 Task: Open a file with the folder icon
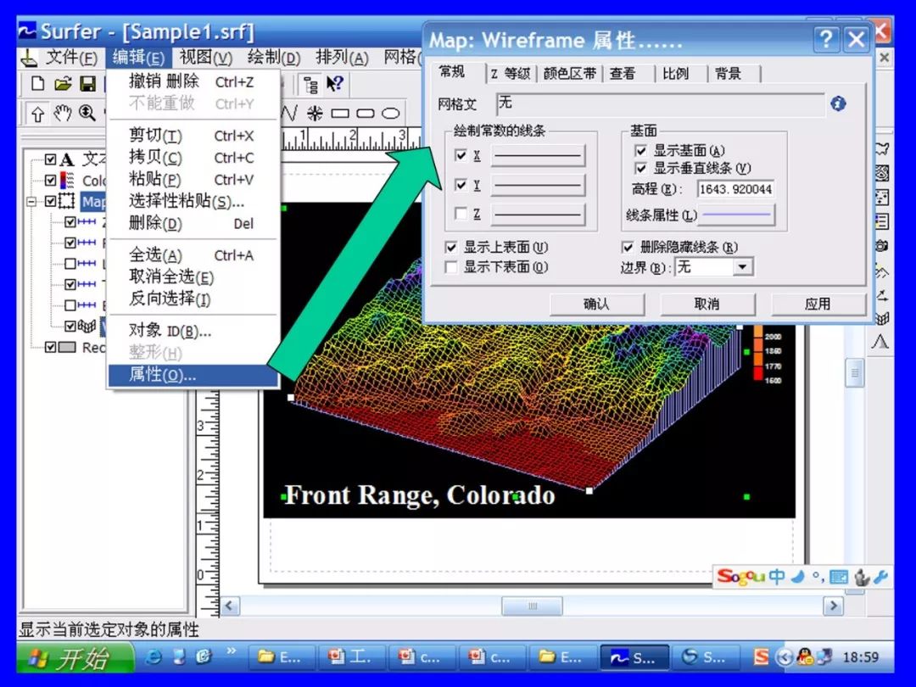click(x=62, y=83)
